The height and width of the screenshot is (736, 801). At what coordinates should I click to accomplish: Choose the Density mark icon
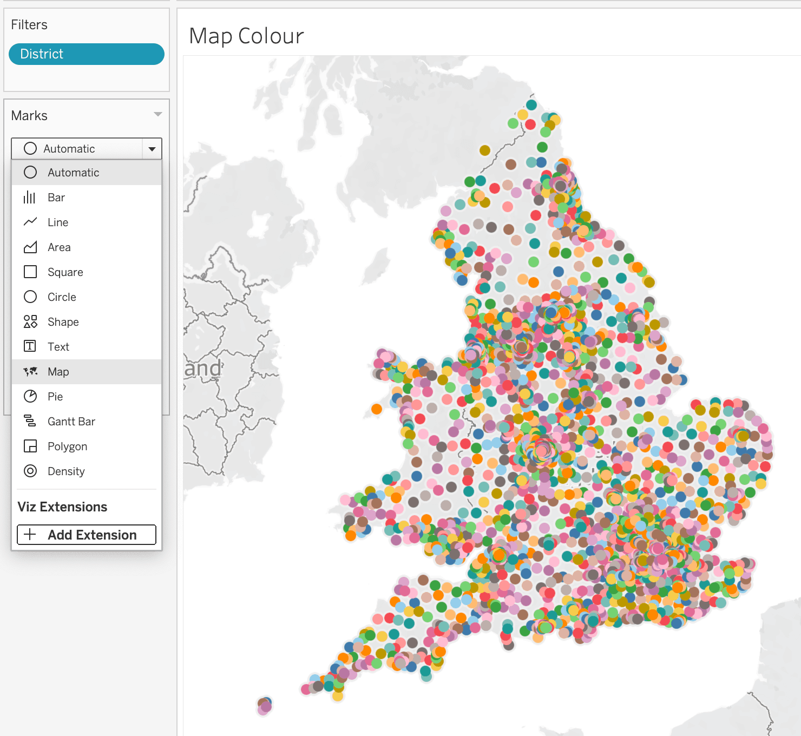pyautogui.click(x=30, y=471)
